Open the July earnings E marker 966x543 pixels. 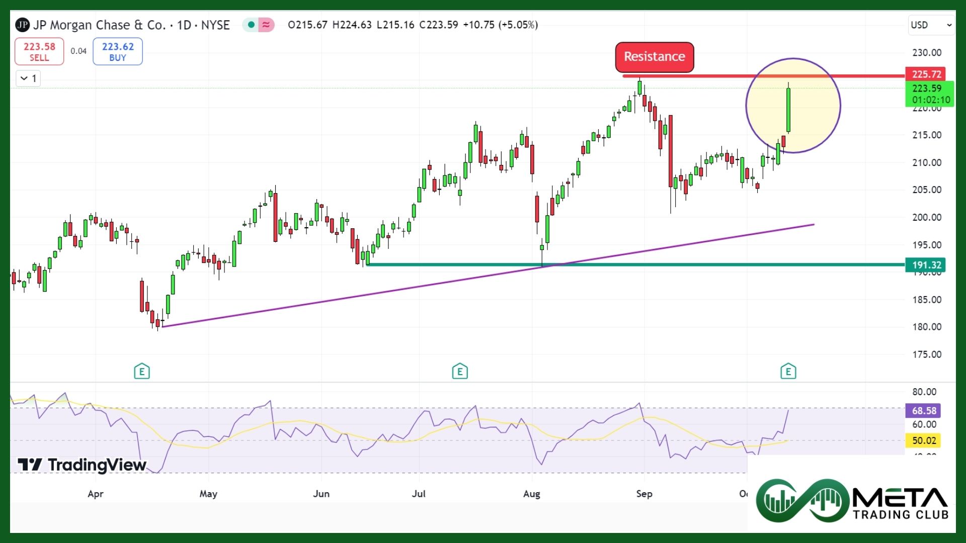tap(460, 372)
